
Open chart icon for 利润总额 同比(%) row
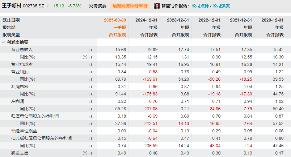click(x=91, y=94)
